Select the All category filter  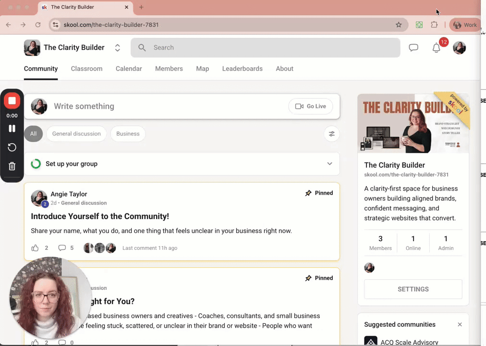point(34,134)
